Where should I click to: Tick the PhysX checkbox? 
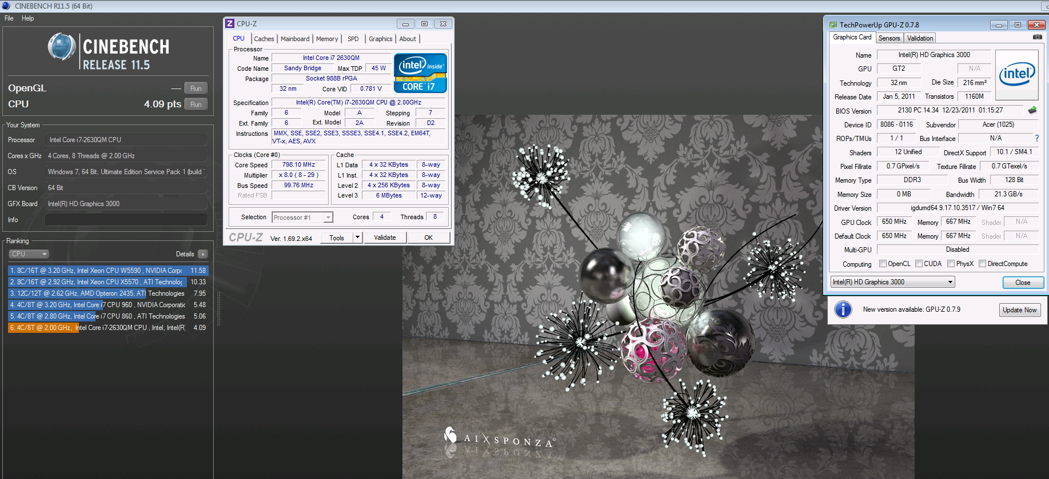(x=951, y=264)
